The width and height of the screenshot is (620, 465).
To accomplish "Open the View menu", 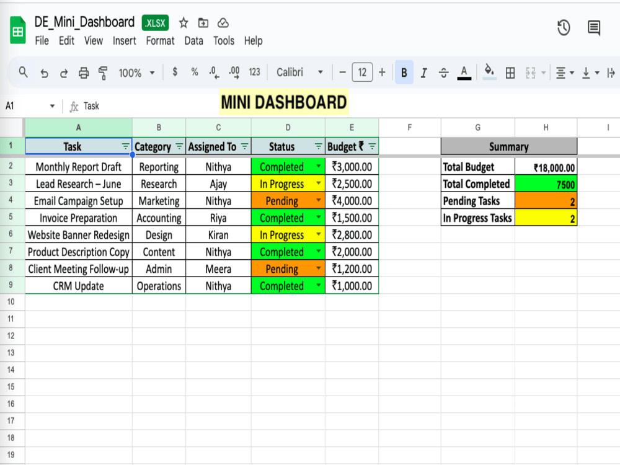I will [x=94, y=41].
